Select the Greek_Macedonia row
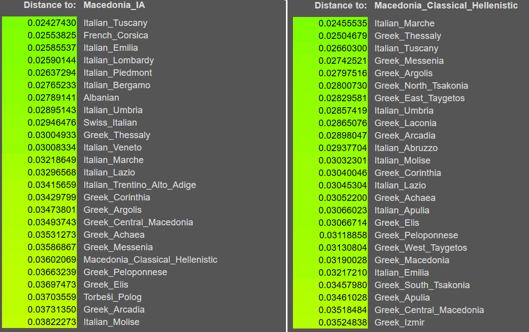529x332 pixels. (x=412, y=261)
